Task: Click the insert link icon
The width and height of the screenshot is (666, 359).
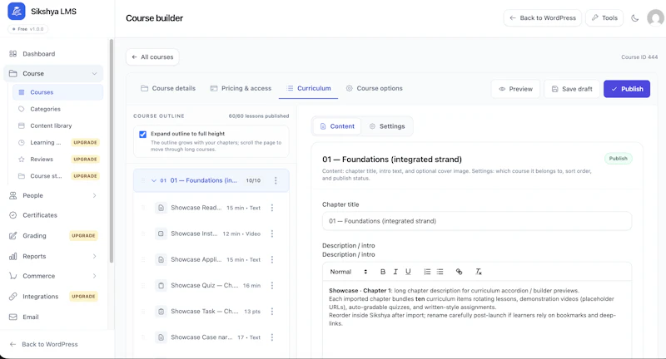Action: (x=460, y=272)
